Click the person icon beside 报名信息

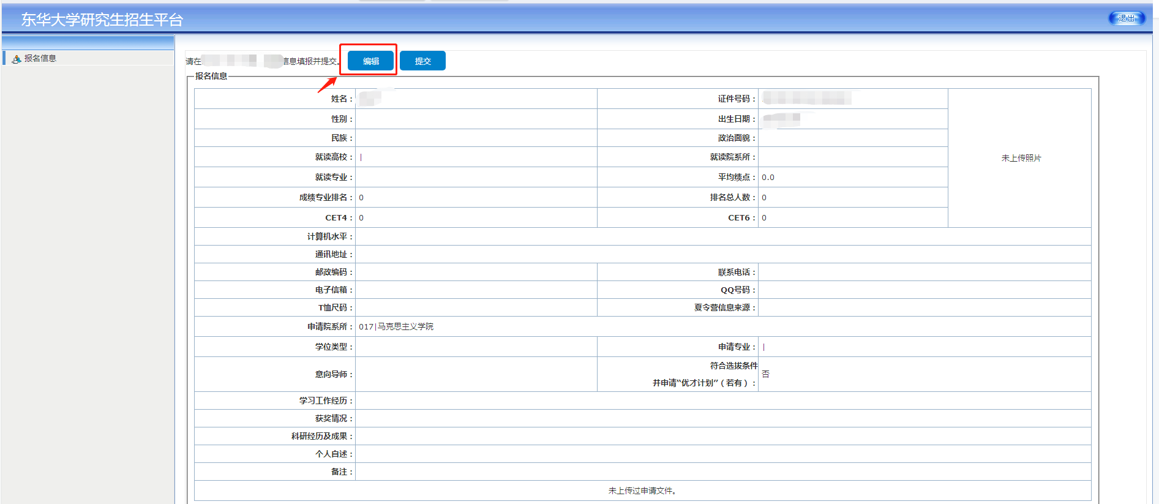click(17, 59)
